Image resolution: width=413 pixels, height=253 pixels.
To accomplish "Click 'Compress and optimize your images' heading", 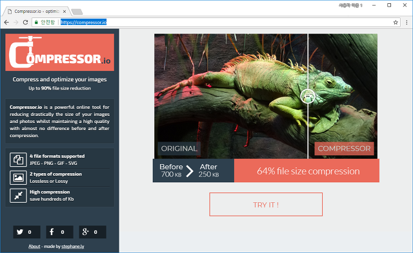I will click(x=60, y=79).
